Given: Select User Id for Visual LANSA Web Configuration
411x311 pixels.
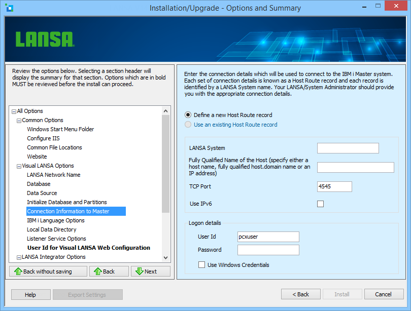Looking at the screenshot, I should (x=89, y=248).
